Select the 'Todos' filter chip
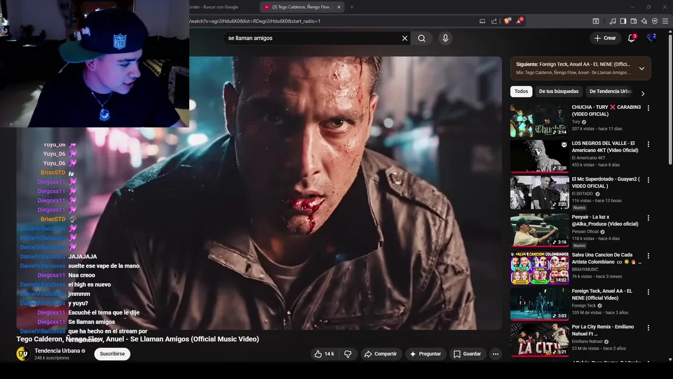This screenshot has width=673, height=379. 521,92
